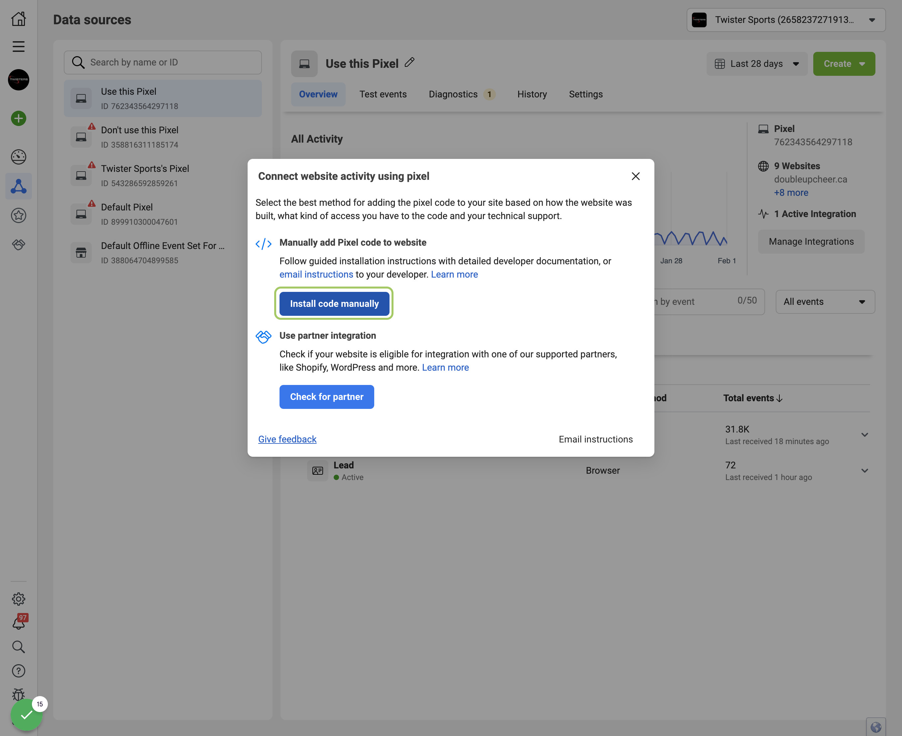Screen dimensions: 902x736
Task: Click Email instructions at dialog bottom
Action: click(596, 439)
